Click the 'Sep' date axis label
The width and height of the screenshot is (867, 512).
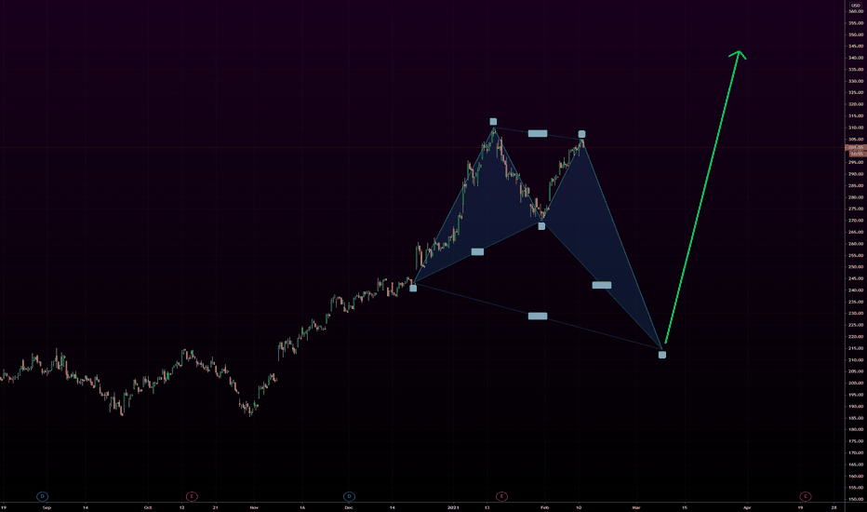click(x=47, y=507)
